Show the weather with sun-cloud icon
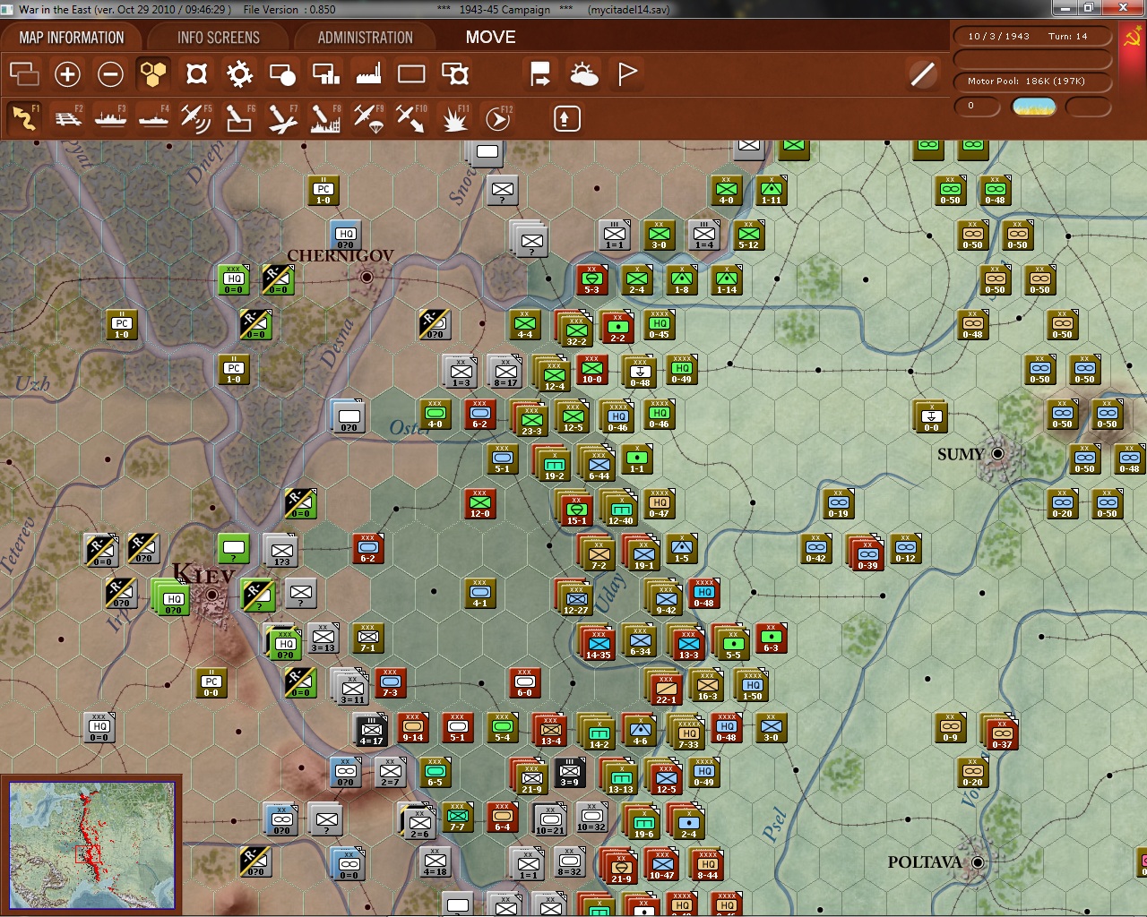Viewport: 1147px width, 917px height. click(584, 74)
